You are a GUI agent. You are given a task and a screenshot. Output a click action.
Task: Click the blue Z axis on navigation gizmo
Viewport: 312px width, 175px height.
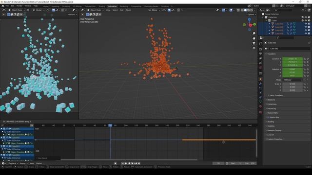pos(249,19)
